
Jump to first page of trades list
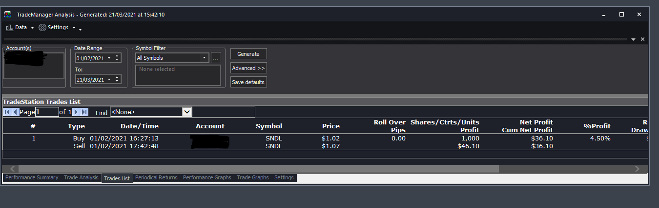coord(7,112)
